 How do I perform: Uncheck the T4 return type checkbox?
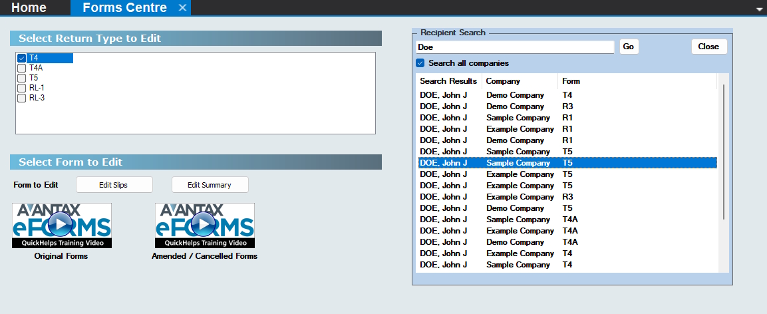coord(22,58)
